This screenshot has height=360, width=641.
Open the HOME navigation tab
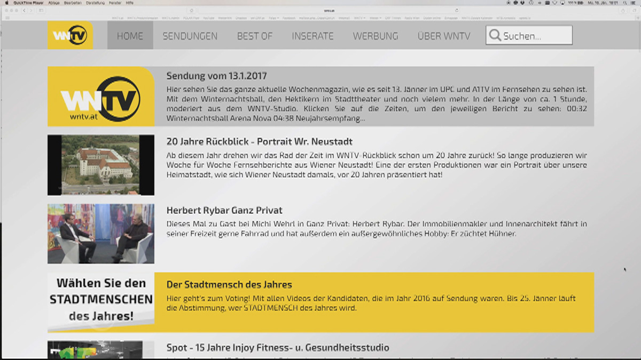tap(130, 36)
